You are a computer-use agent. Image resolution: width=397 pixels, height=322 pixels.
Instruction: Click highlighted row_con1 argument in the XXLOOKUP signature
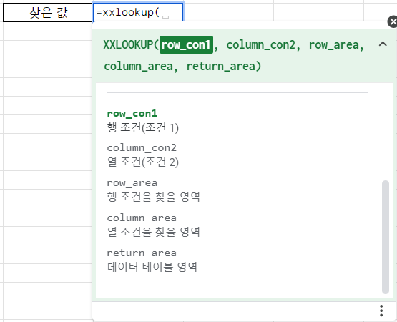pos(186,45)
